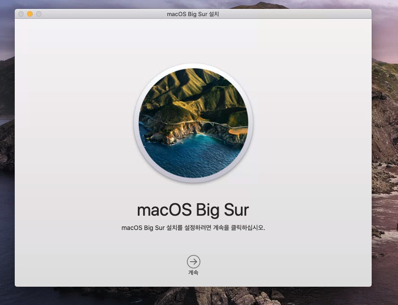Viewport: 398px width, 305px height.
Task: Click the 'macOS Big Sur' heading text
Action: (x=193, y=210)
